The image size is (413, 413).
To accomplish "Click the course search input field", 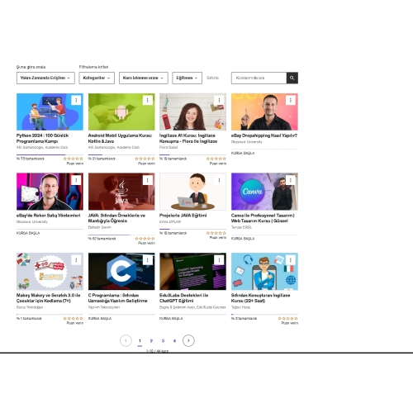I will pos(259,78).
